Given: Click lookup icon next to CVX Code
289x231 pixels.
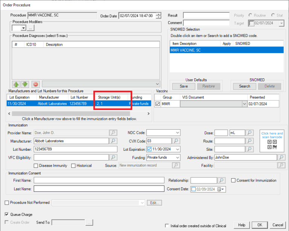Looking at the screenshot, I should (x=176, y=141).
